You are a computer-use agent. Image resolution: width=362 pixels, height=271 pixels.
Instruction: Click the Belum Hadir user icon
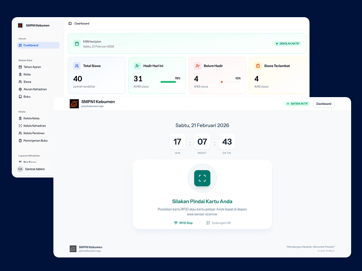pos(197,66)
